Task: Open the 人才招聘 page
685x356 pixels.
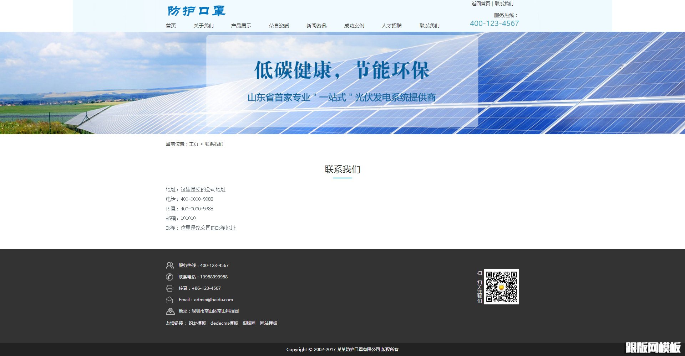Action: tap(392, 25)
